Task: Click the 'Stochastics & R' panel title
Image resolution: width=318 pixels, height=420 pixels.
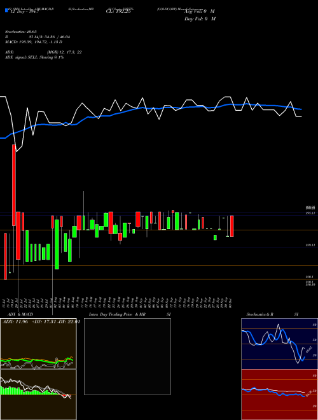Action: tap(259, 314)
